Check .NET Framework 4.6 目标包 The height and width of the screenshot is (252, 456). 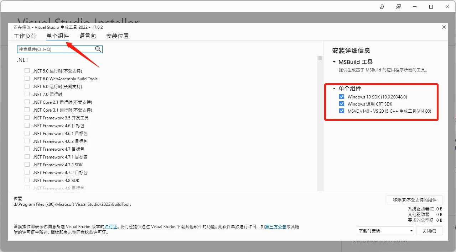pos(27,125)
